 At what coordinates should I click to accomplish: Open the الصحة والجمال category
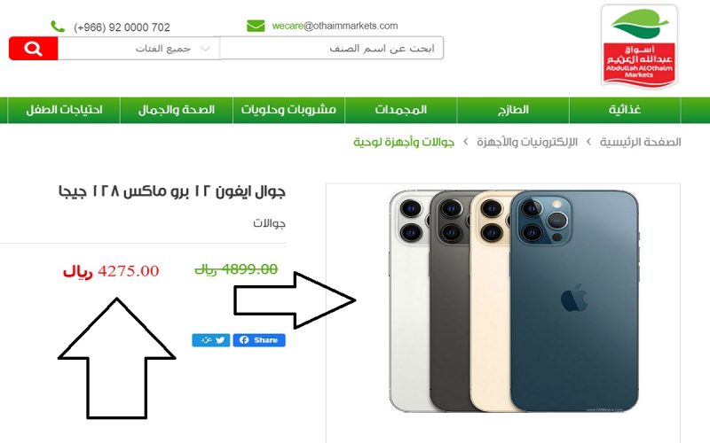(x=177, y=110)
